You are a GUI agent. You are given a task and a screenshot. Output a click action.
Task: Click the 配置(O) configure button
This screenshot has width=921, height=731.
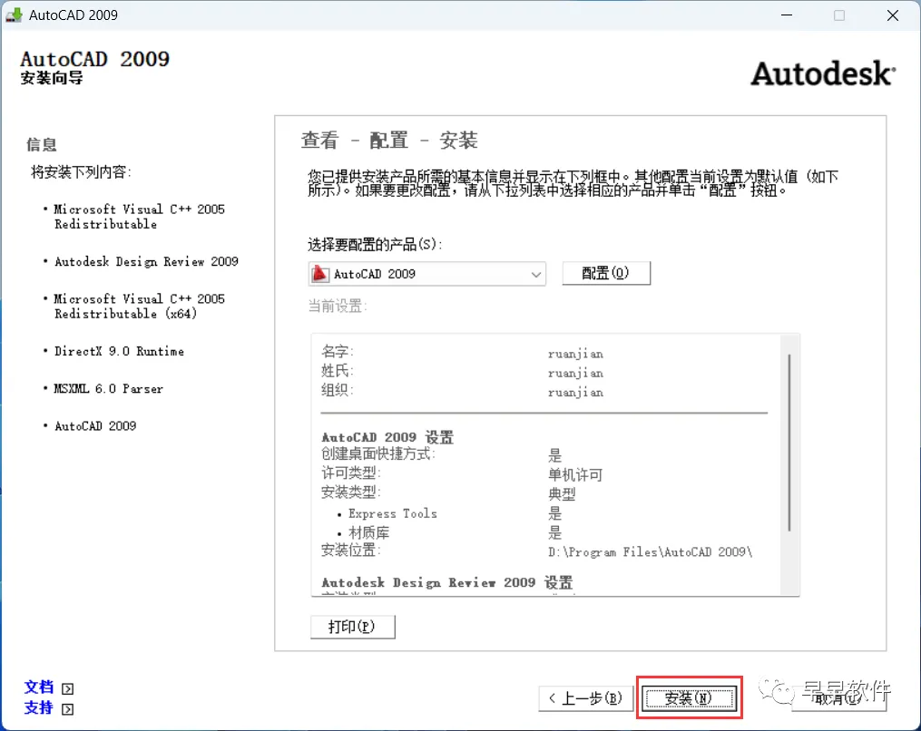click(605, 273)
